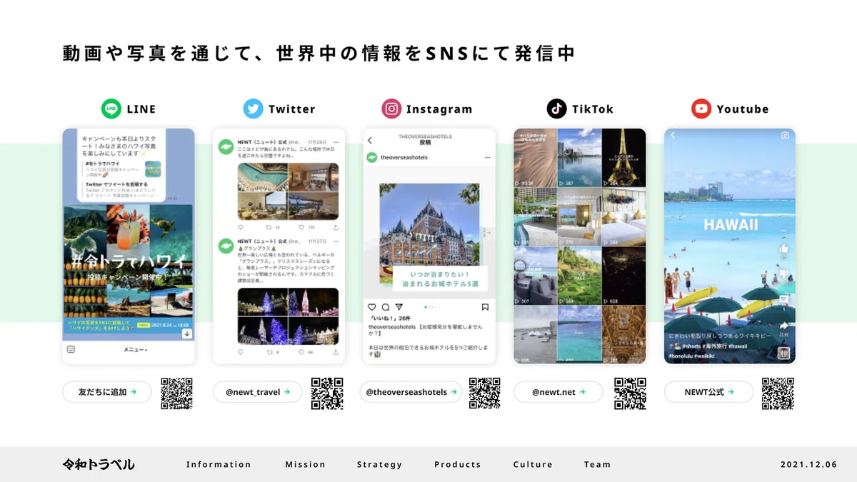Screen dimensions: 857x482
Task: Go to the Mission section in footer
Action: coord(305,464)
